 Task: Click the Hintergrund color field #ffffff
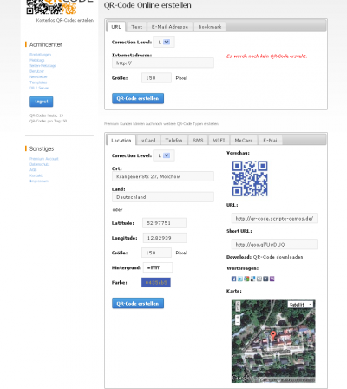158,267
